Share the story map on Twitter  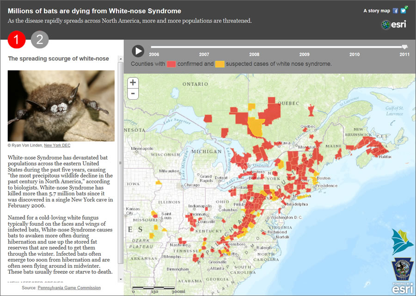(x=403, y=11)
